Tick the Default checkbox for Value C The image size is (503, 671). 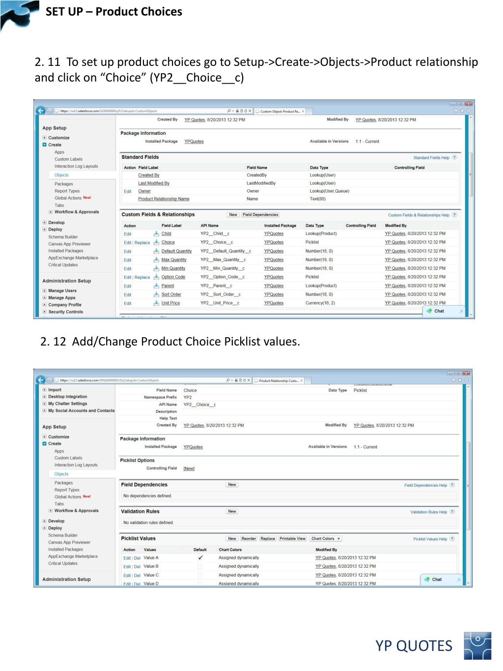200,576
